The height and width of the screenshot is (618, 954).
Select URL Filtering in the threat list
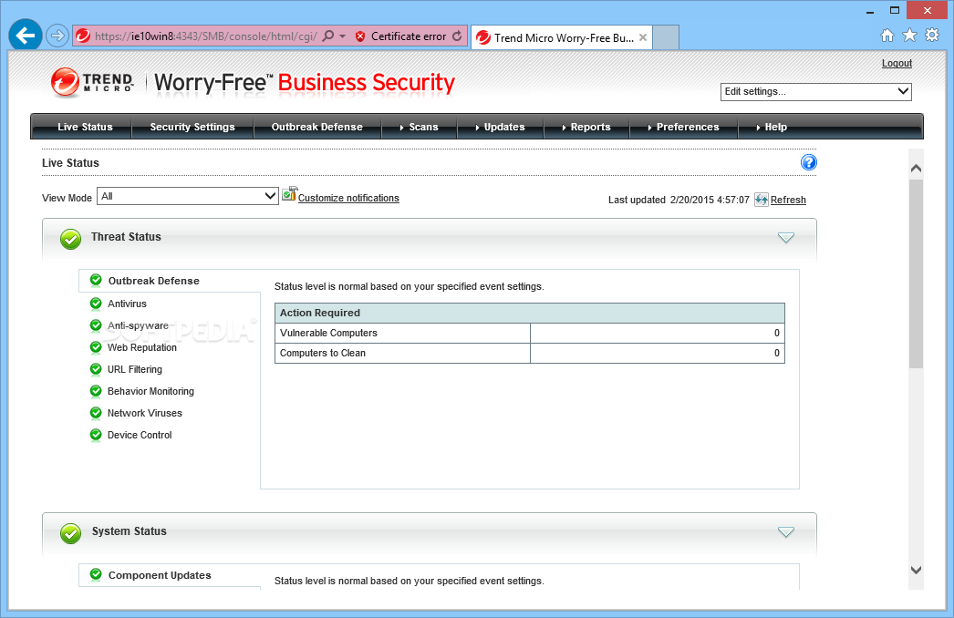[x=135, y=369]
